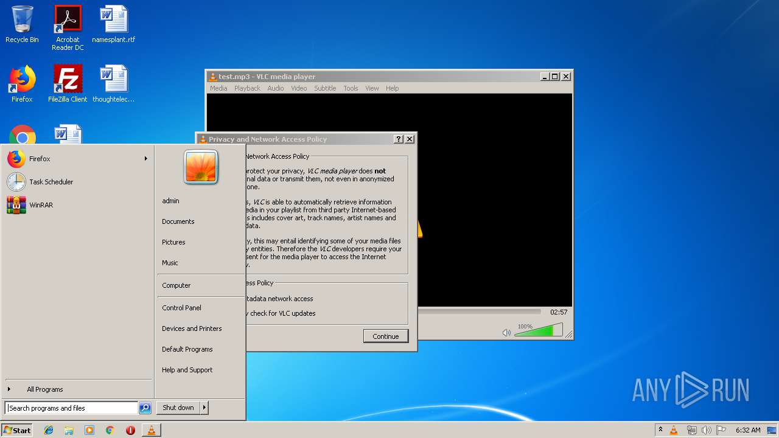Click the user account picture in Start menu
This screenshot has height=438, width=779.
(201, 167)
